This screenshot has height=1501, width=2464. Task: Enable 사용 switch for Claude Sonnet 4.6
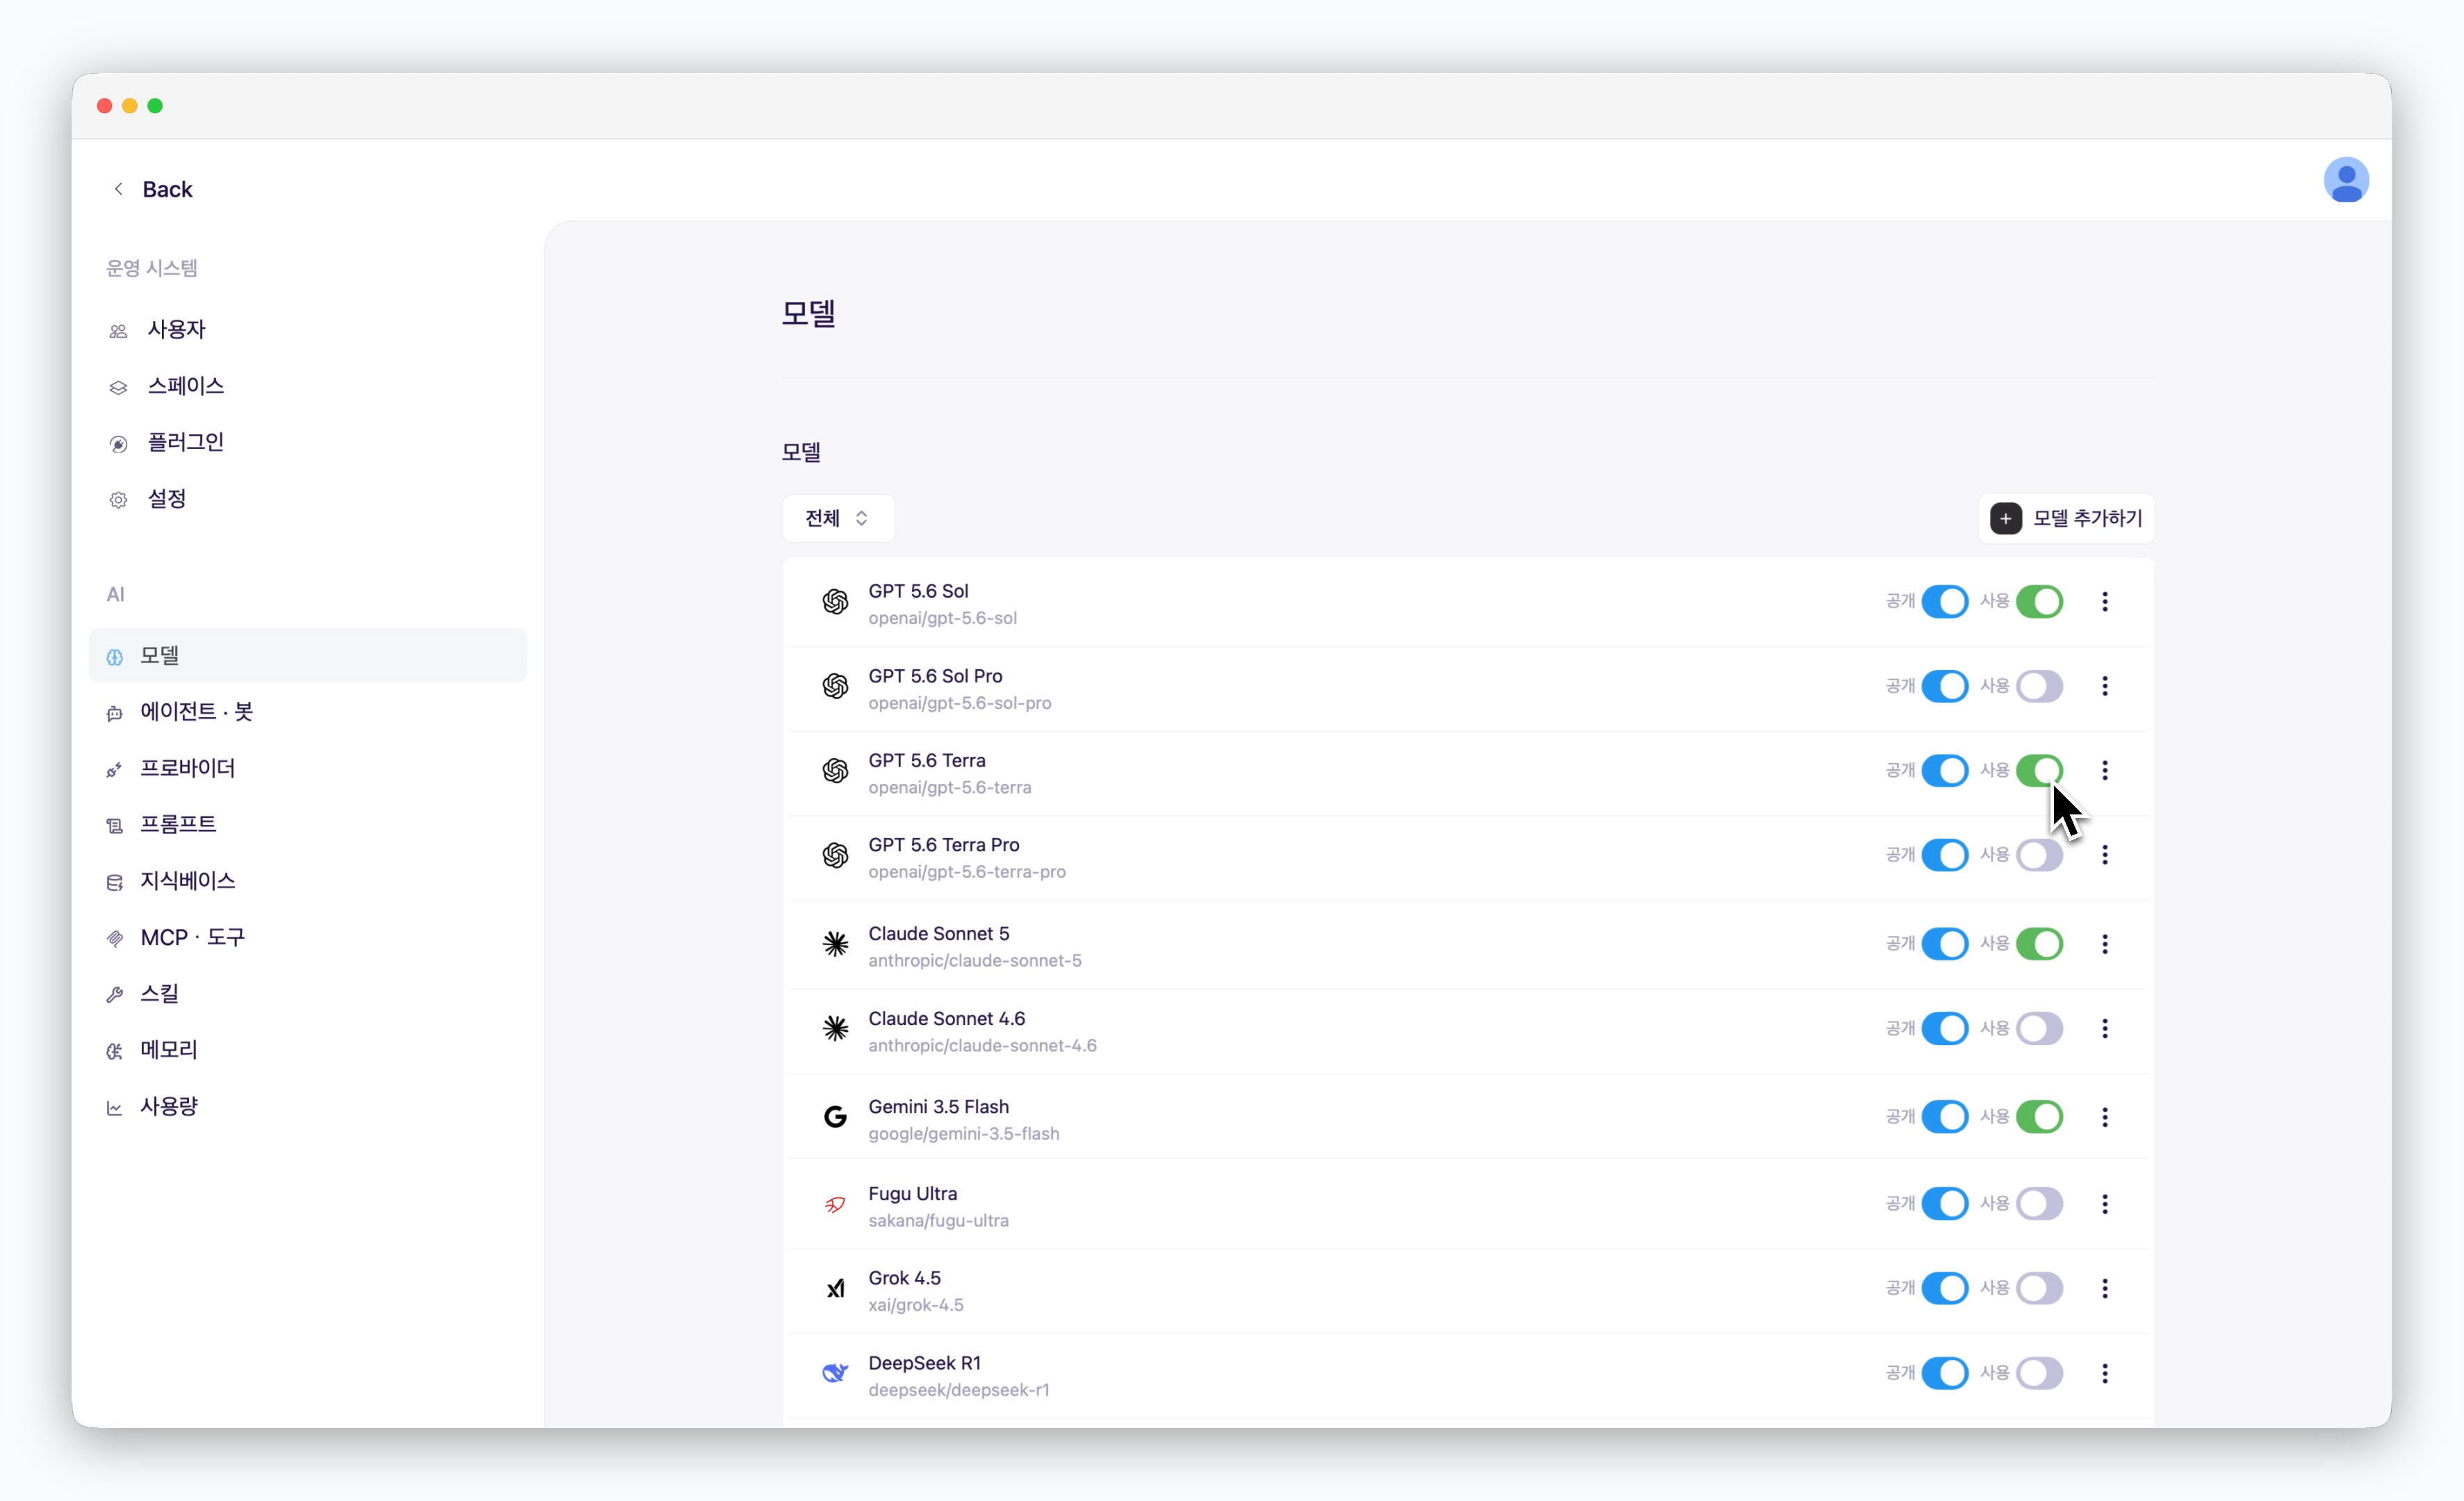click(x=2039, y=1029)
